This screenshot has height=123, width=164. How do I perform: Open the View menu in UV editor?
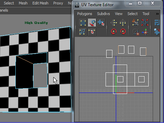119,14
